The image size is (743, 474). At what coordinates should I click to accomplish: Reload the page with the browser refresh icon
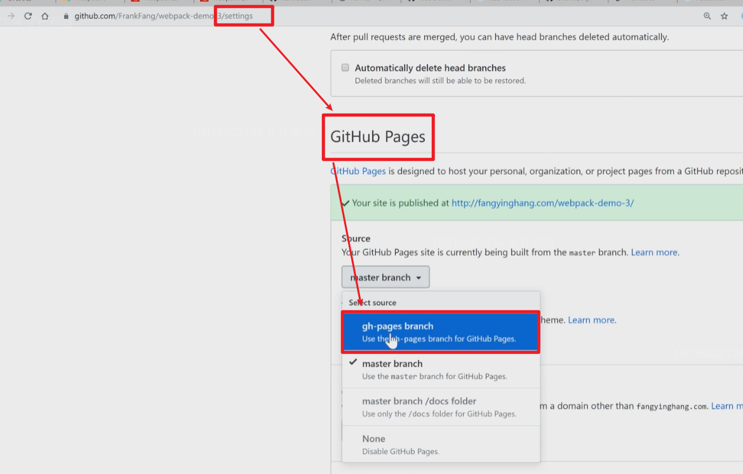(x=28, y=16)
